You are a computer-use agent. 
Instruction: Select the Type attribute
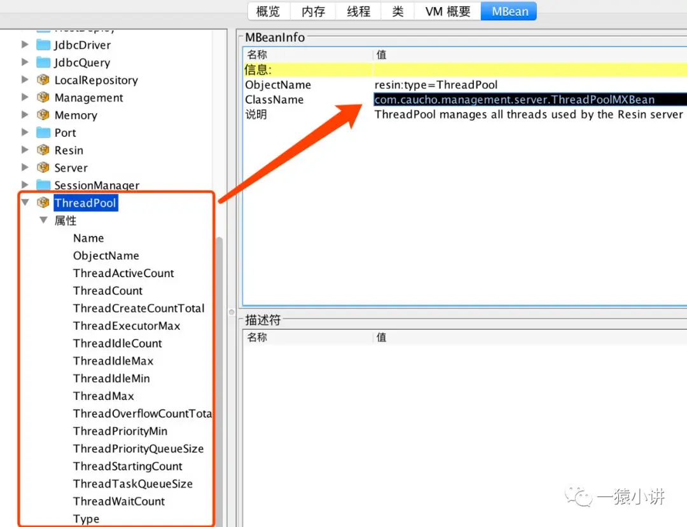click(x=86, y=519)
